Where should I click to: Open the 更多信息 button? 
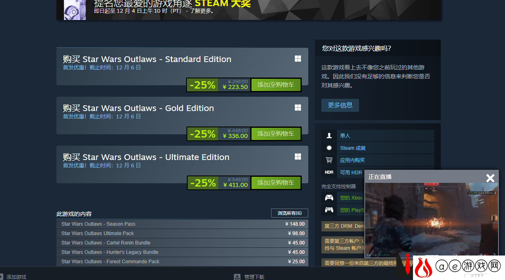point(340,105)
